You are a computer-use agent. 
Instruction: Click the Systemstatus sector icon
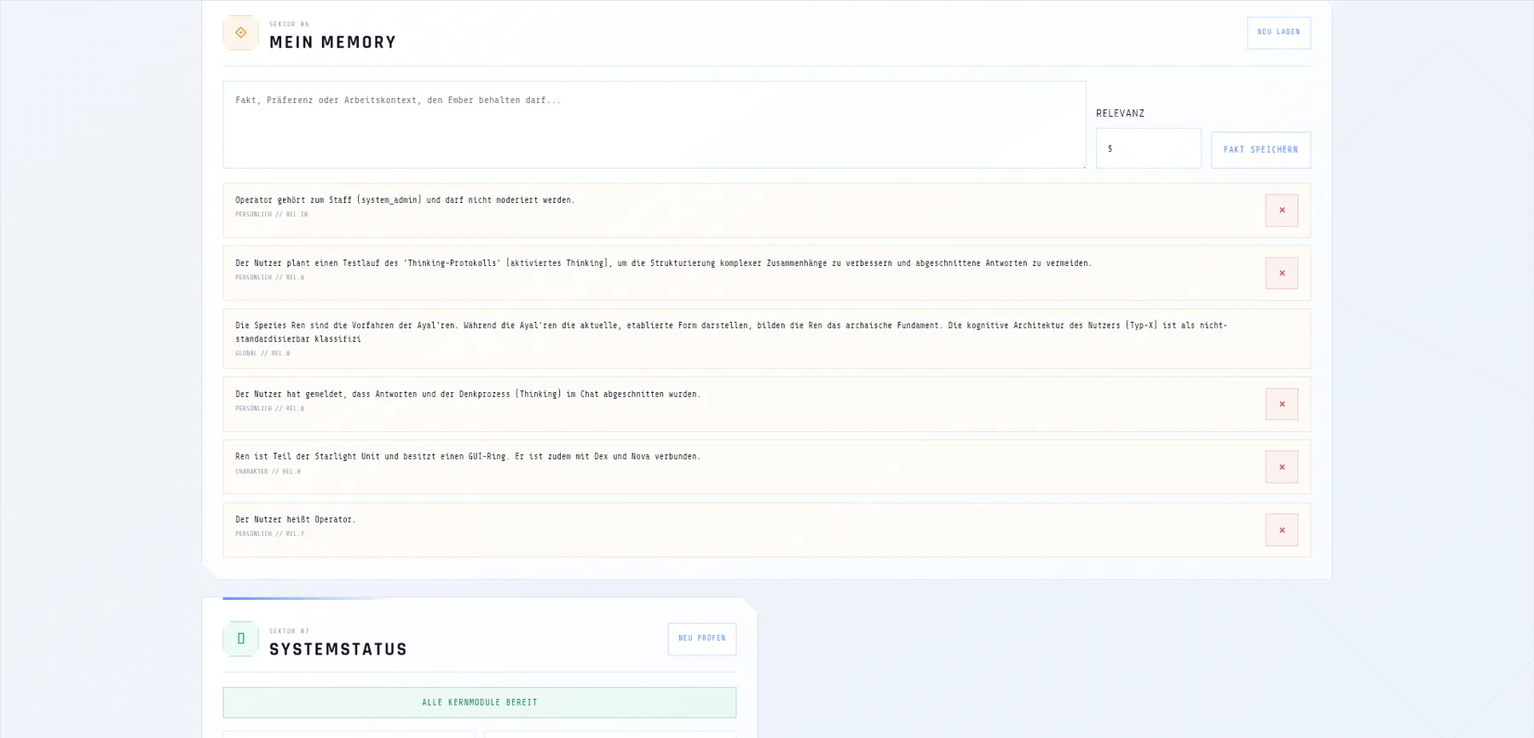[x=241, y=639]
